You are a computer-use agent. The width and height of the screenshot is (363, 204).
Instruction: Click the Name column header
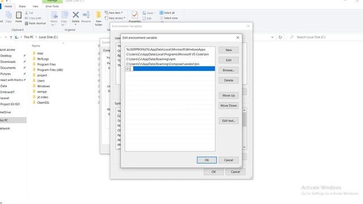click(36, 46)
